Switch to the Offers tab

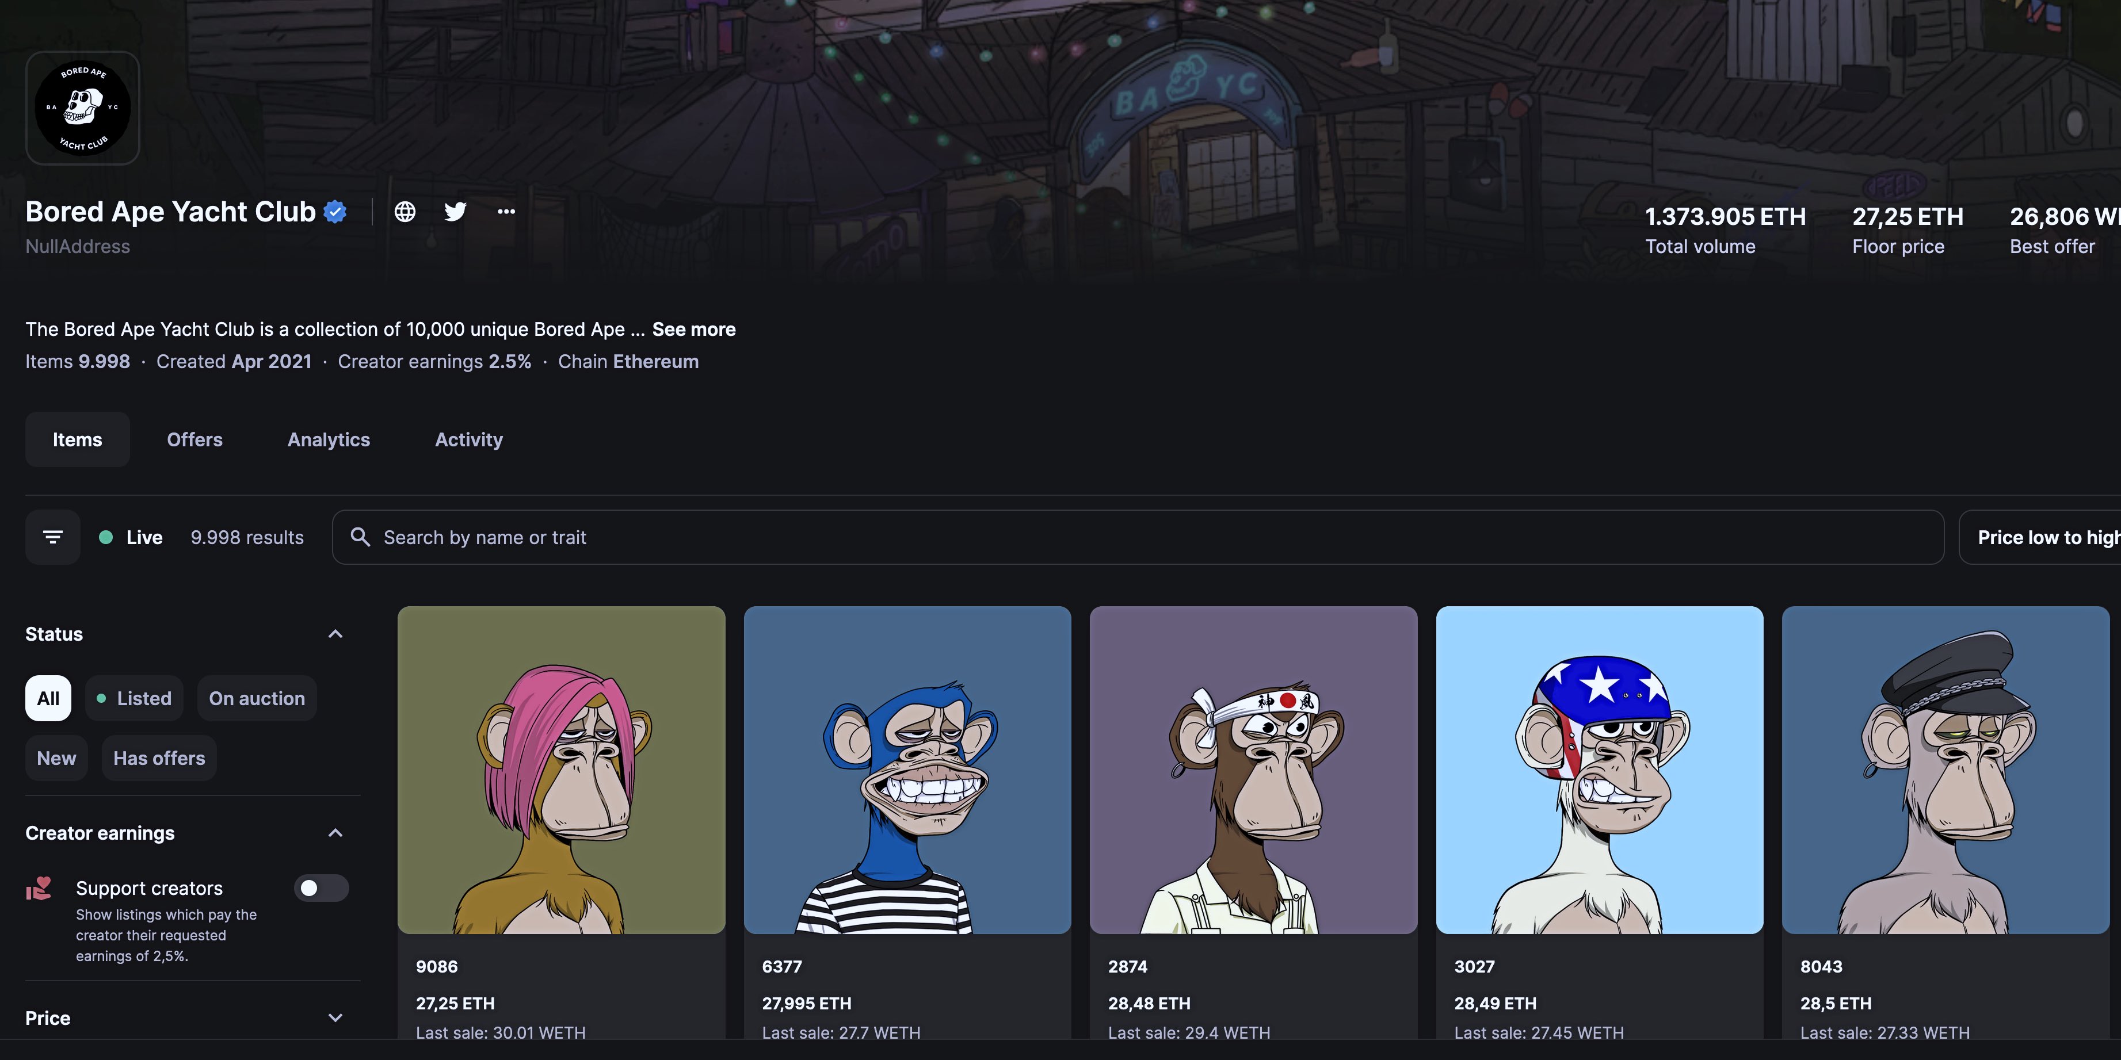[x=194, y=439]
